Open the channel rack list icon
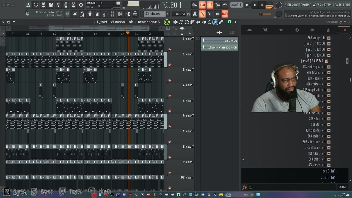Image resolution: width=352 pixels, height=198 pixels. point(120,14)
